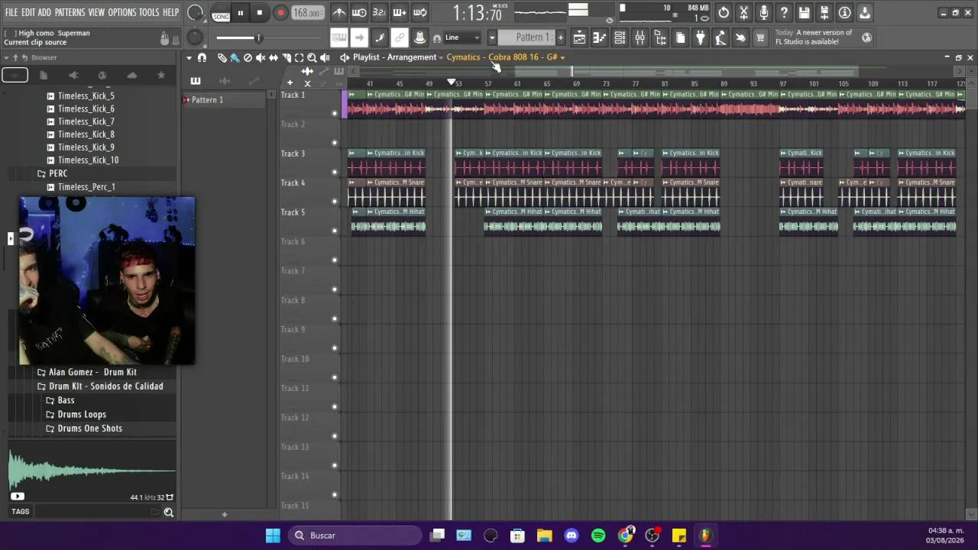Open the PATTERNS menu
978x550 pixels.
pos(70,12)
